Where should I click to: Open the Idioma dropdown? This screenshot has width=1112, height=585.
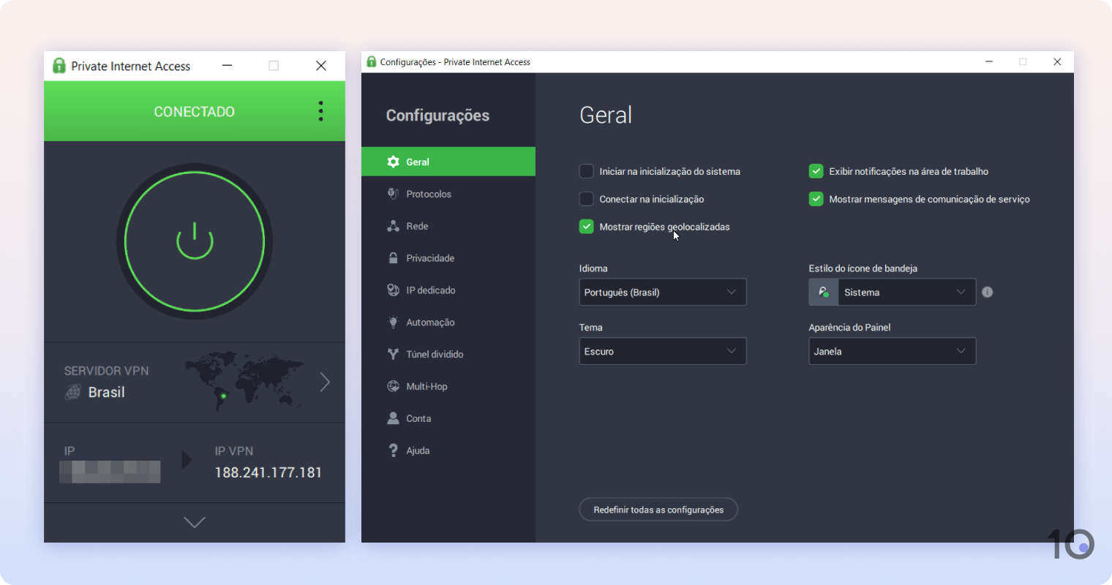[662, 292]
